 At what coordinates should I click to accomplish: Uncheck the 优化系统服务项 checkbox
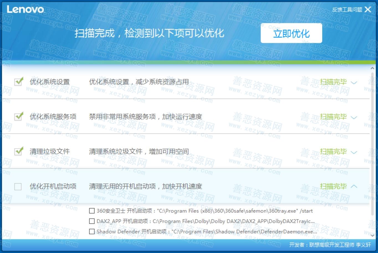pos(18,117)
